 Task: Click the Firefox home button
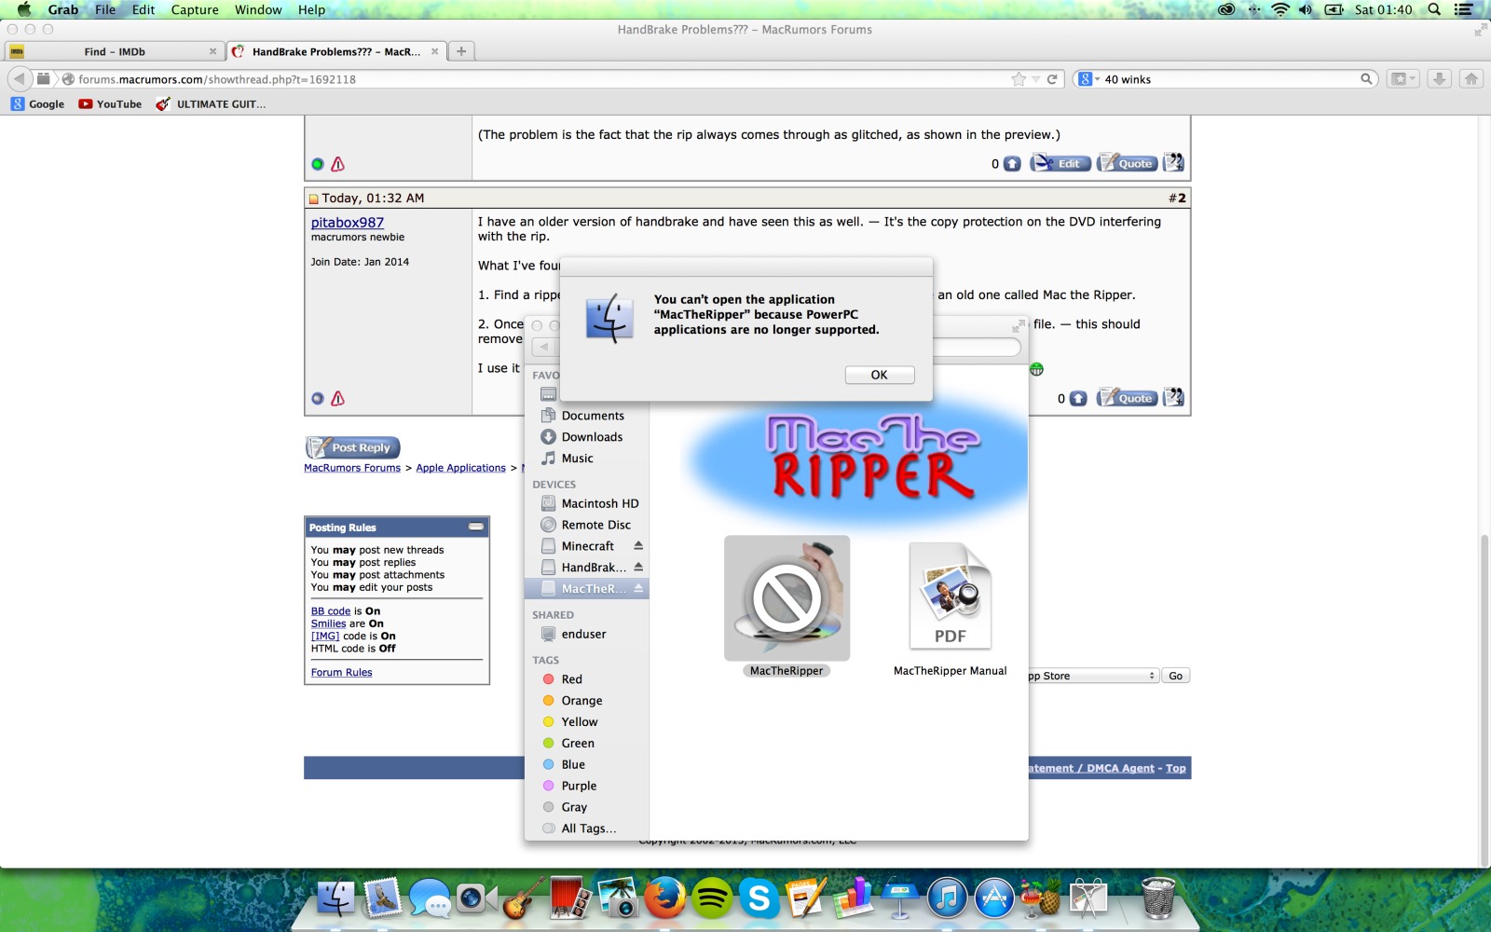point(1471,79)
